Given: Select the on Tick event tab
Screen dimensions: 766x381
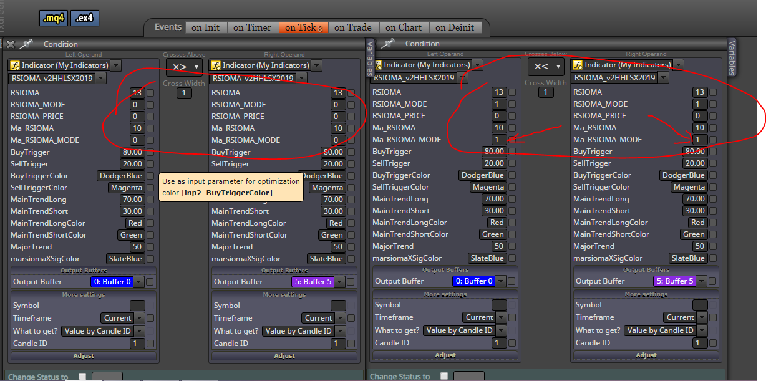Looking at the screenshot, I should (x=303, y=27).
